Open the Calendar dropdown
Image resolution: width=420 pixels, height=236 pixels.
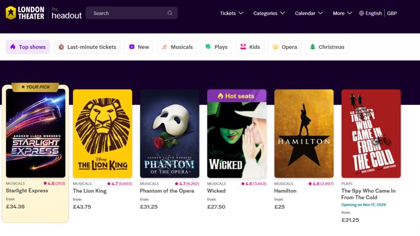(x=309, y=13)
